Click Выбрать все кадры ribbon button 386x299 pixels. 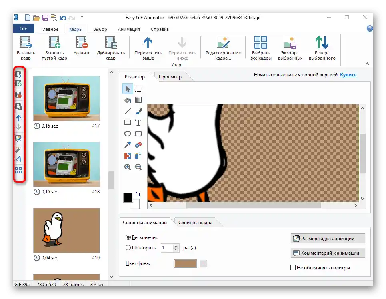coord(261,48)
